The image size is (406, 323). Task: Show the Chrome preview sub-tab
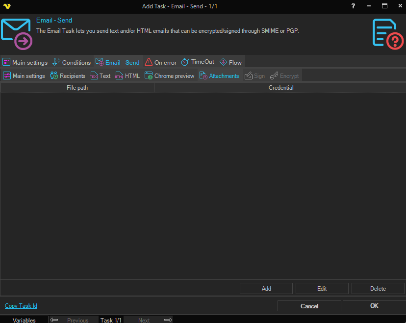coord(170,76)
